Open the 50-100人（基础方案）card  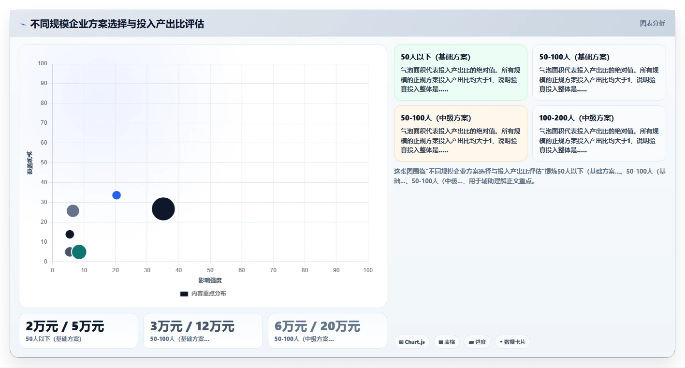pos(599,73)
